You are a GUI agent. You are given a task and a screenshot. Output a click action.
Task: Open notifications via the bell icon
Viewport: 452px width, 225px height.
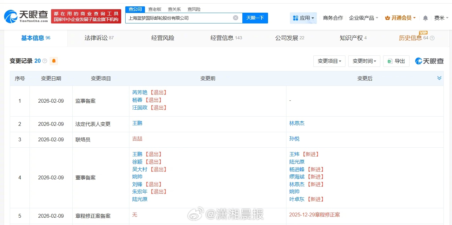[425, 18]
